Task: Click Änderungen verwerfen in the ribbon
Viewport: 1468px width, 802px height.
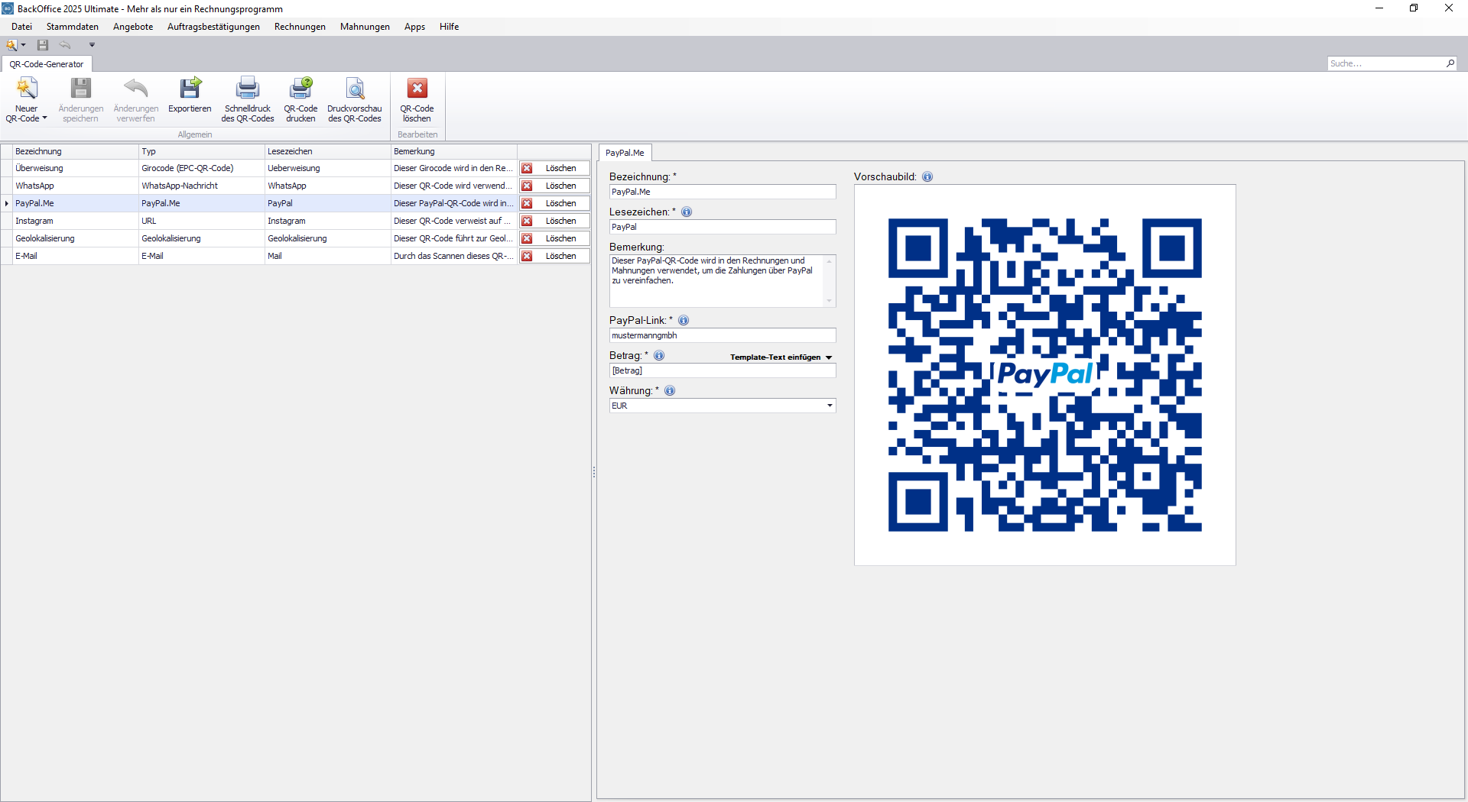Action: 136,100
